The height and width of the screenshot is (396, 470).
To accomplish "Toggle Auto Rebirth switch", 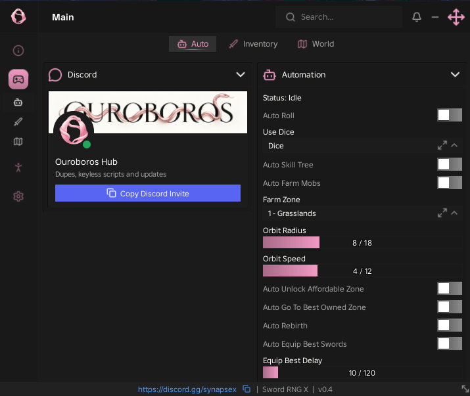I will pyautogui.click(x=450, y=325).
